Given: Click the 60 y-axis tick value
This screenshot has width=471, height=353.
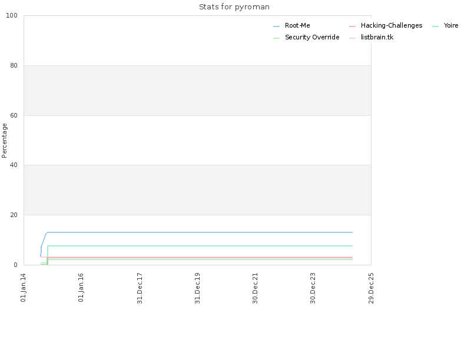Looking at the screenshot, I should (x=14, y=115).
